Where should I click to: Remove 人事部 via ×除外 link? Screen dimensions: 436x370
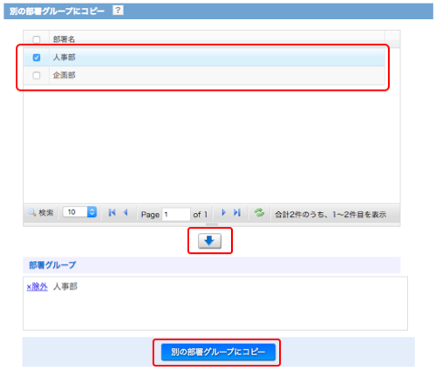coord(37,287)
